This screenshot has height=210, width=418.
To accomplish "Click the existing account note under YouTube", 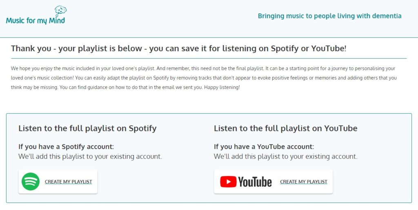I will click(x=285, y=156).
